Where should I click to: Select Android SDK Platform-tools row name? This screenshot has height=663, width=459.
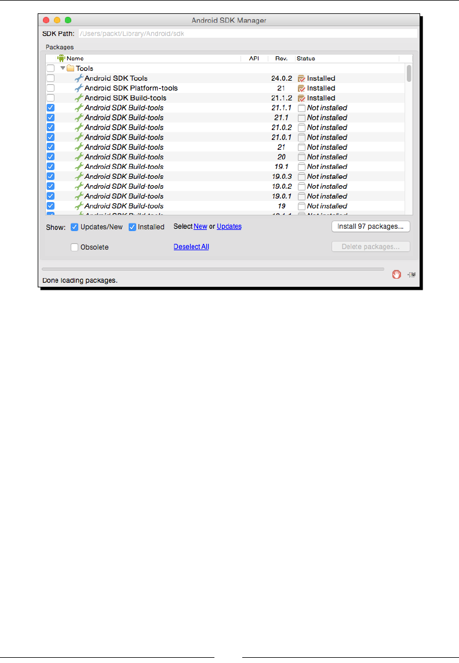[131, 88]
